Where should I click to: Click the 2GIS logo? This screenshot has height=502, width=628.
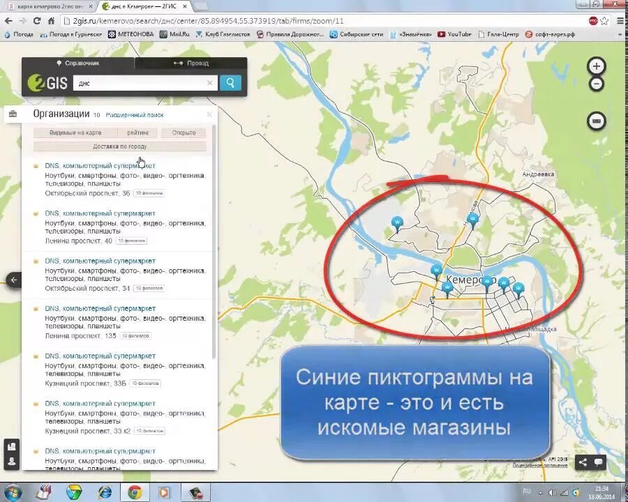(47, 83)
